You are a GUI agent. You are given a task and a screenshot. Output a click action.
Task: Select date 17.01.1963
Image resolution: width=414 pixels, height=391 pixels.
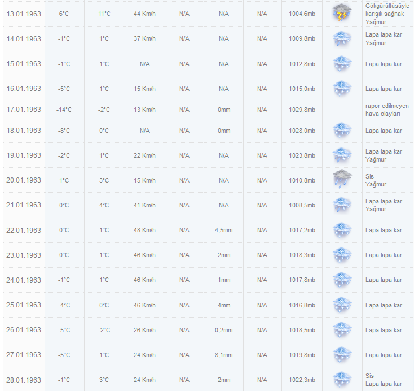pyautogui.click(x=24, y=110)
